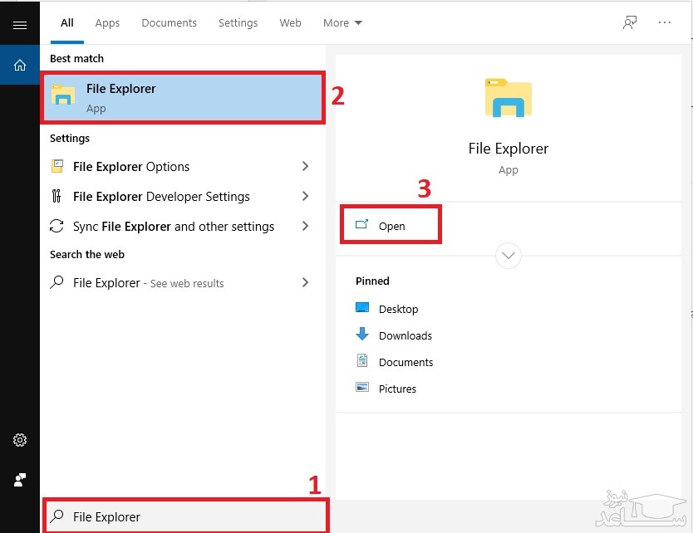Open pinned Downloads folder

pos(405,335)
